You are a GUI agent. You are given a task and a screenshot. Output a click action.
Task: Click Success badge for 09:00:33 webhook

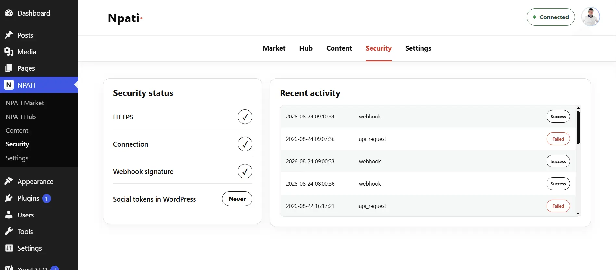pos(558,161)
